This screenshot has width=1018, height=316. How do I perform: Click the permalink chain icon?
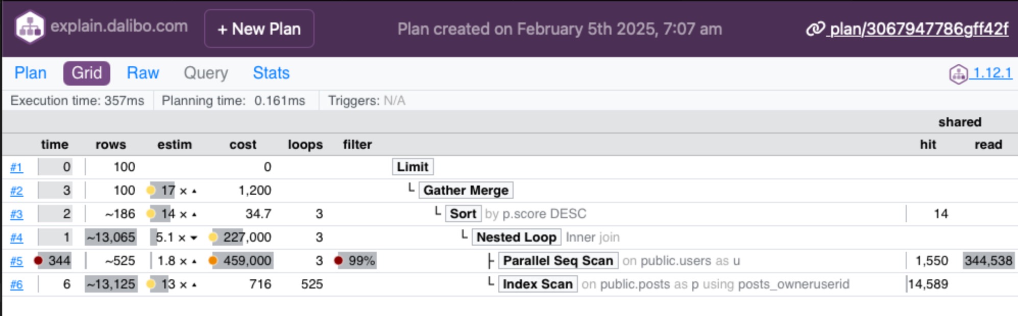click(x=815, y=29)
